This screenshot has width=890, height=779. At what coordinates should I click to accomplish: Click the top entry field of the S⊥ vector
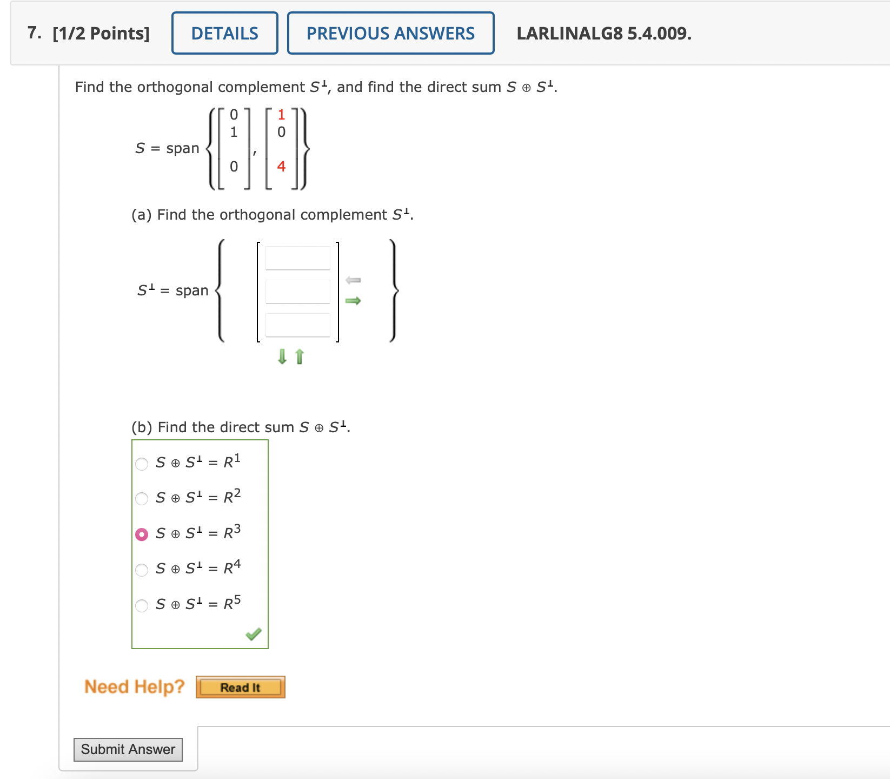click(298, 257)
